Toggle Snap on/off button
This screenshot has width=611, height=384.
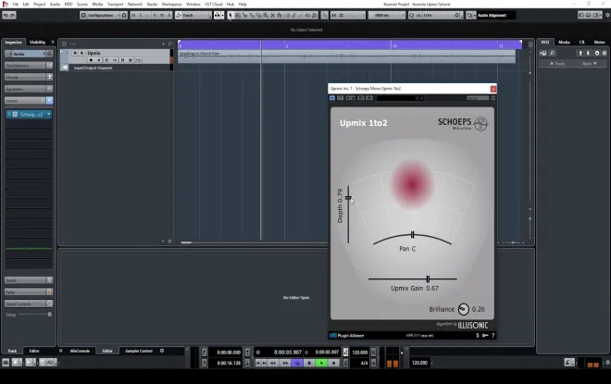coord(334,15)
